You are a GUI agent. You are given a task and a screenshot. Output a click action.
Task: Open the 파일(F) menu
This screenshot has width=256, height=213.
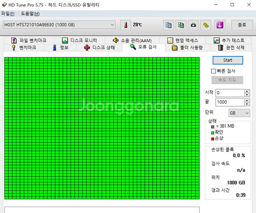coord(8,14)
